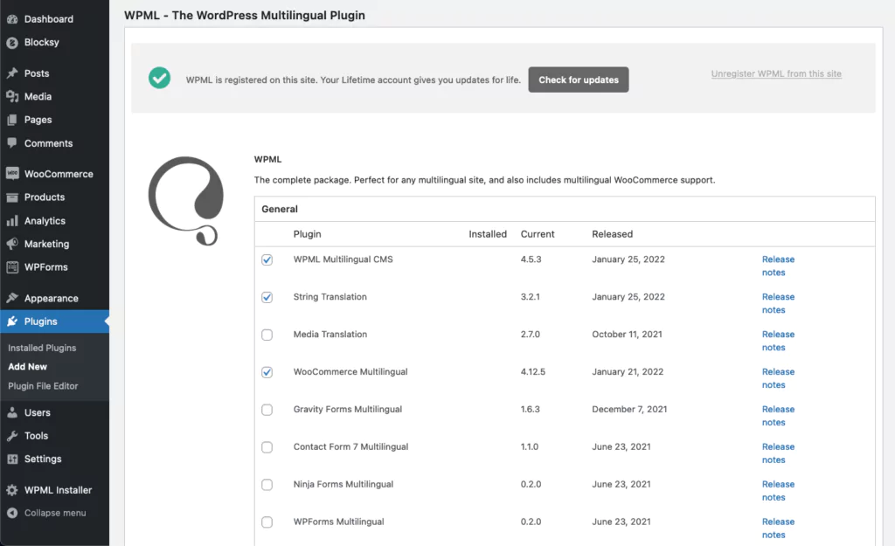Click the Products archive icon
895x546 pixels.
click(12, 197)
